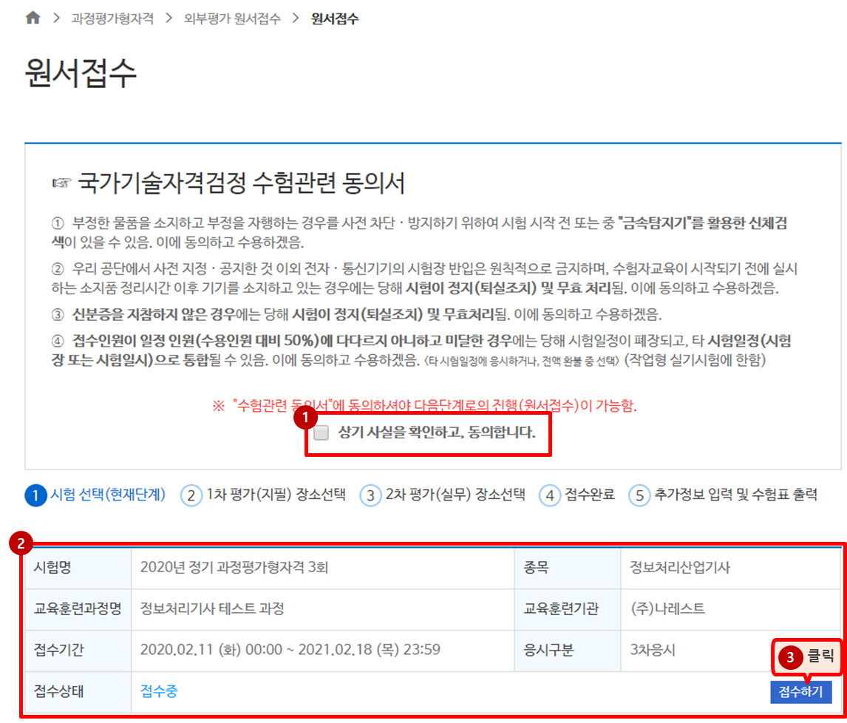Viewport: 847px width, 723px height.
Task: Click 교육훈련기관 label cell
Action: pyautogui.click(x=568, y=609)
